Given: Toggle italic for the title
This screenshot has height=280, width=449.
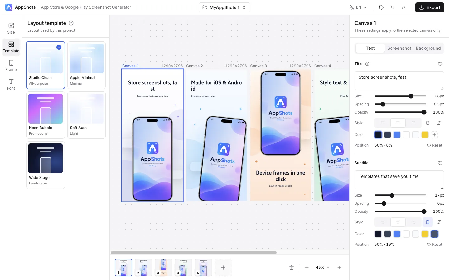Looking at the screenshot, I should (x=439, y=123).
